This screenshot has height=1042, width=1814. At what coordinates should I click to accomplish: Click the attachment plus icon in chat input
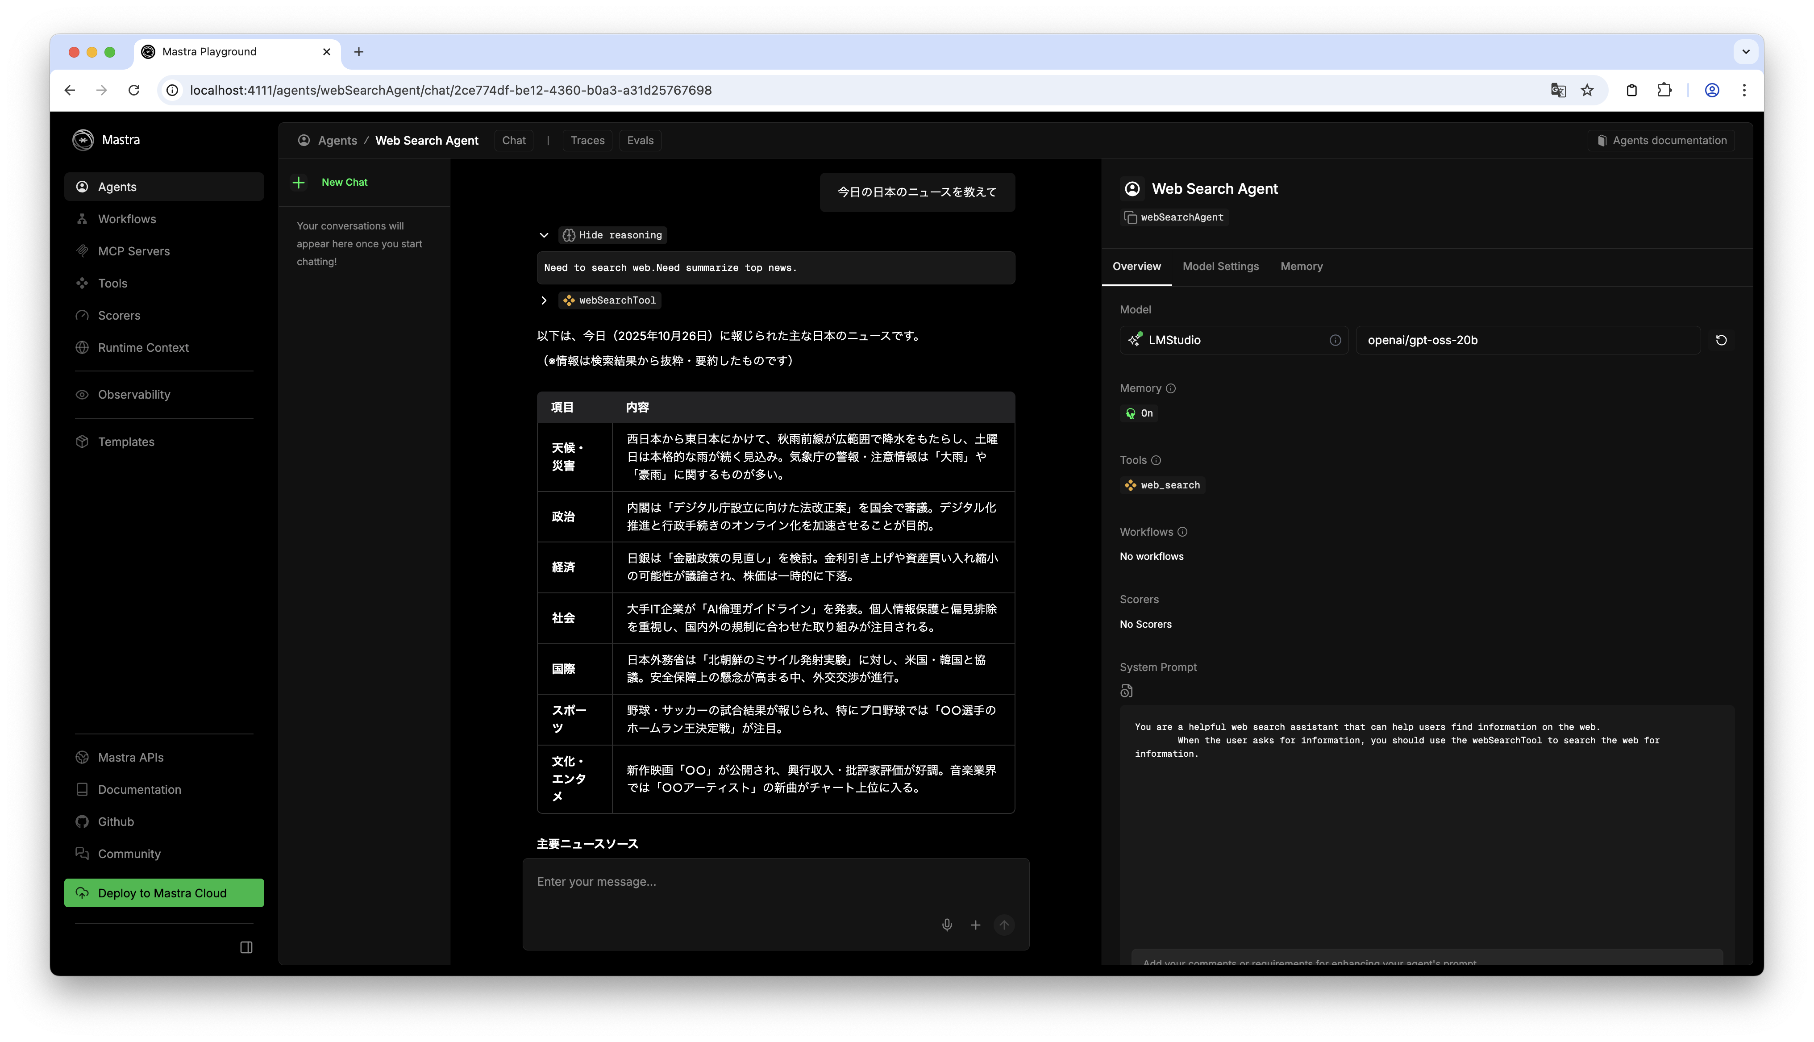975,925
